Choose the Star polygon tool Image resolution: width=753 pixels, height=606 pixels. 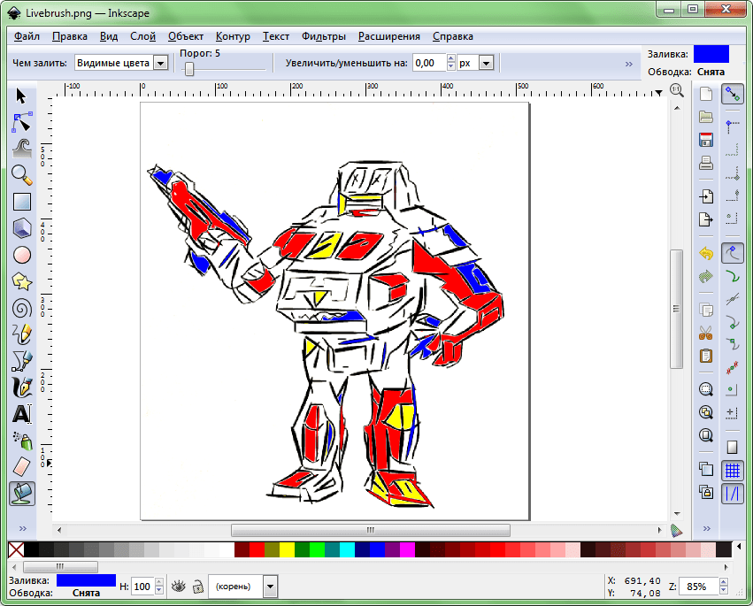(x=22, y=281)
